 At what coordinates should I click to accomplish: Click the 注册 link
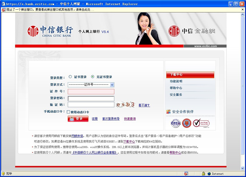tap(95, 119)
